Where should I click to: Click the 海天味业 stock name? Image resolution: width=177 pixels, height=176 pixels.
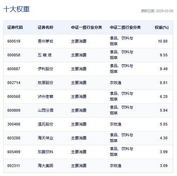(x=46, y=138)
